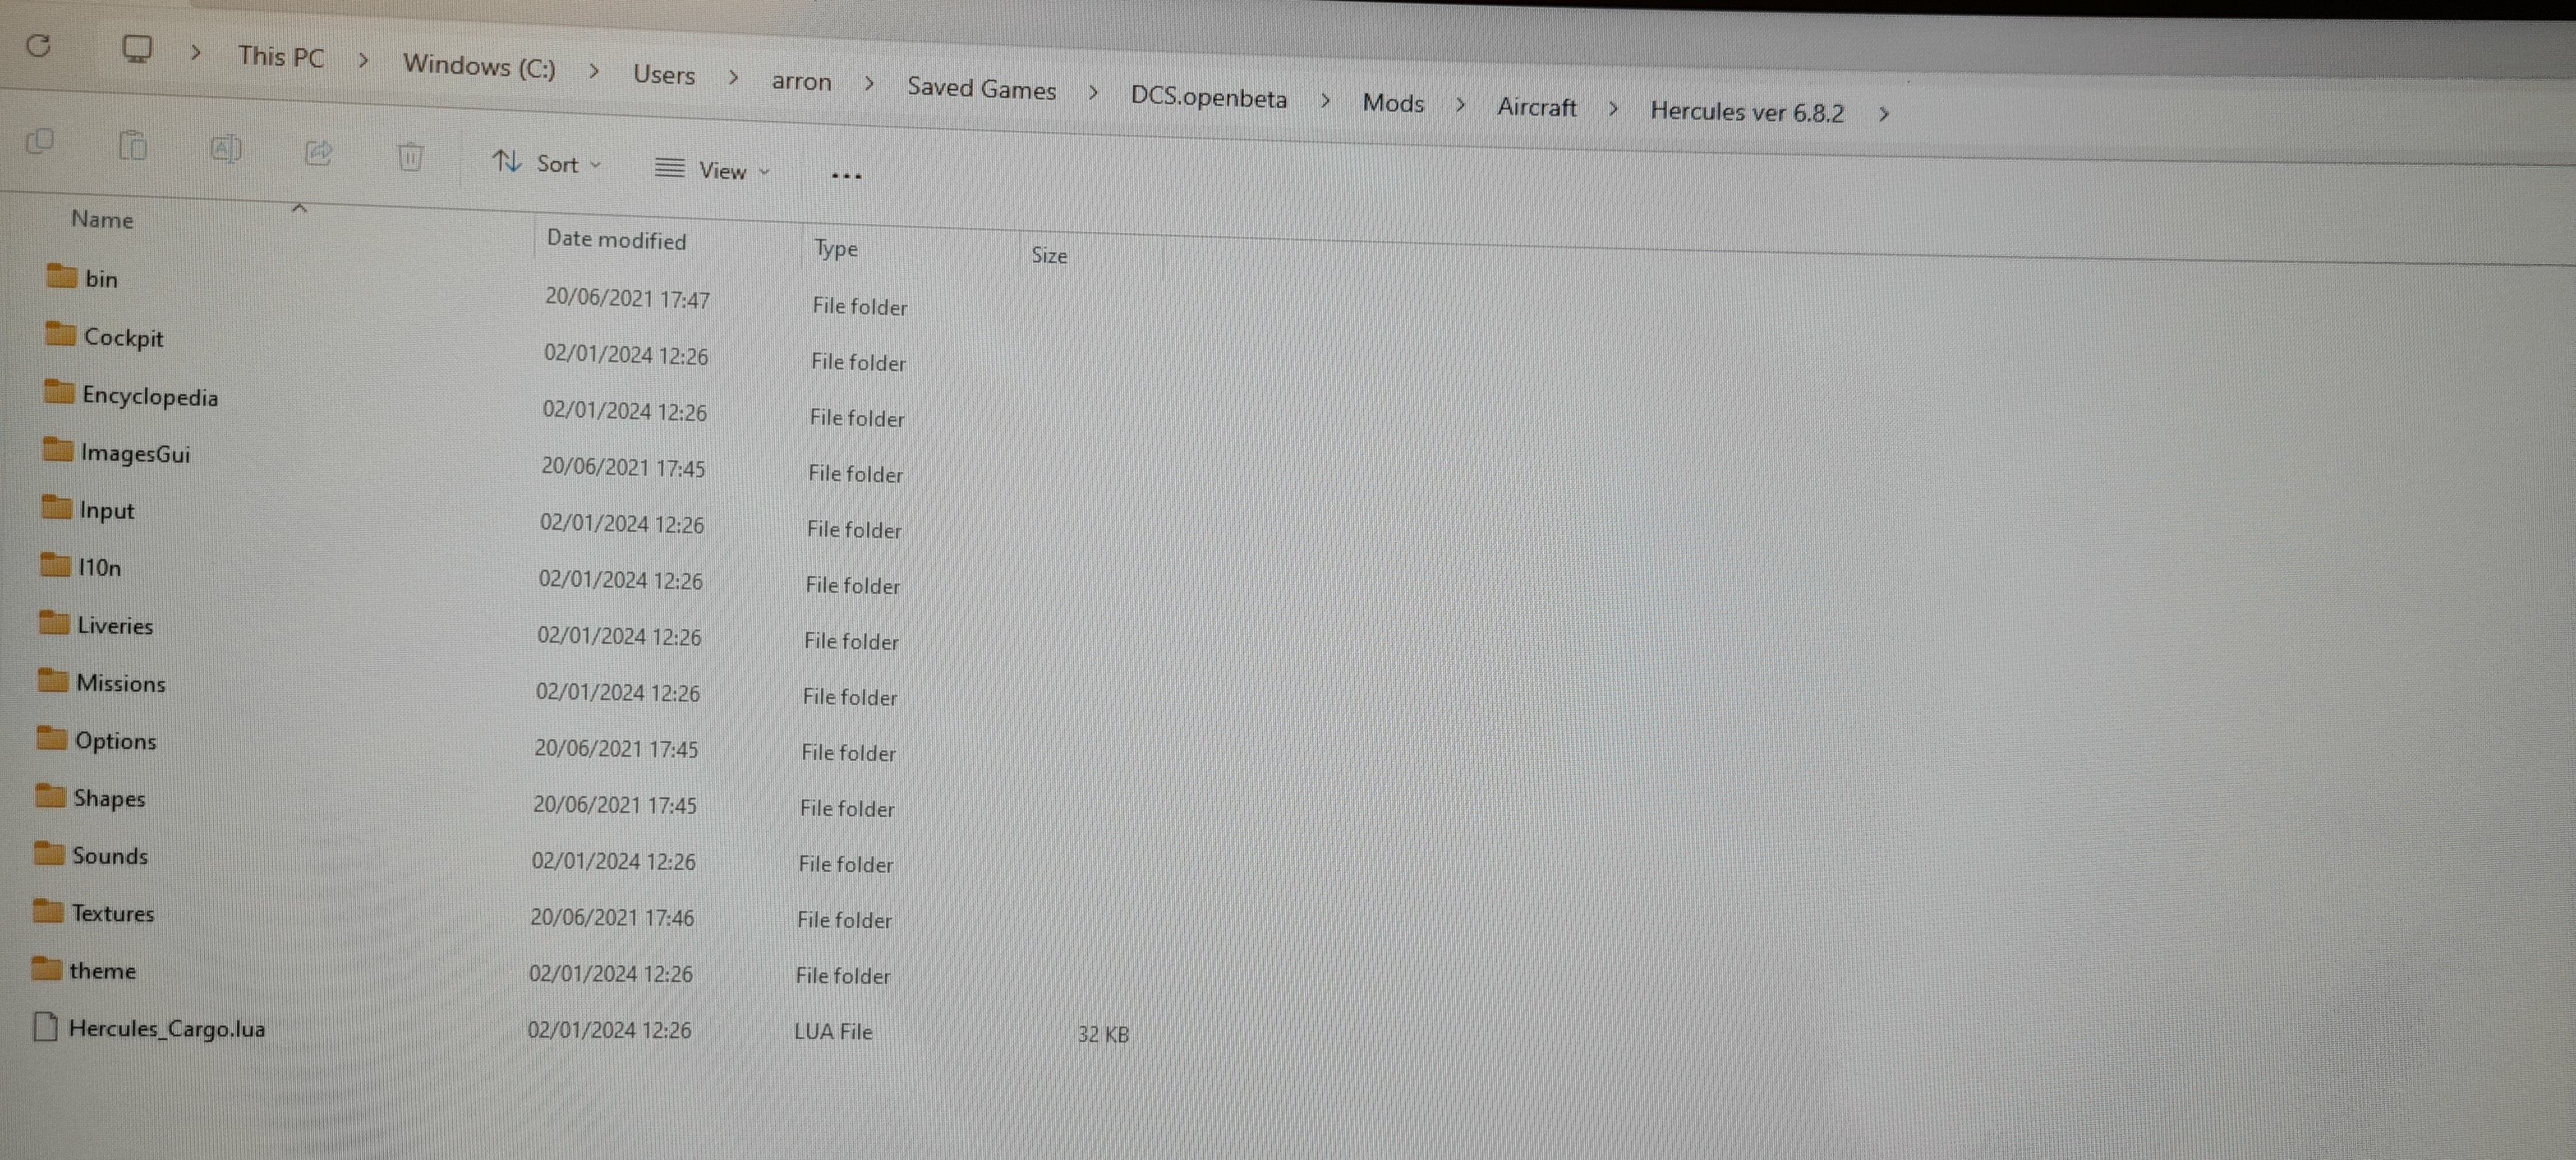2576x1160 pixels.
Task: Click the Delete trash icon
Action: coord(410,157)
